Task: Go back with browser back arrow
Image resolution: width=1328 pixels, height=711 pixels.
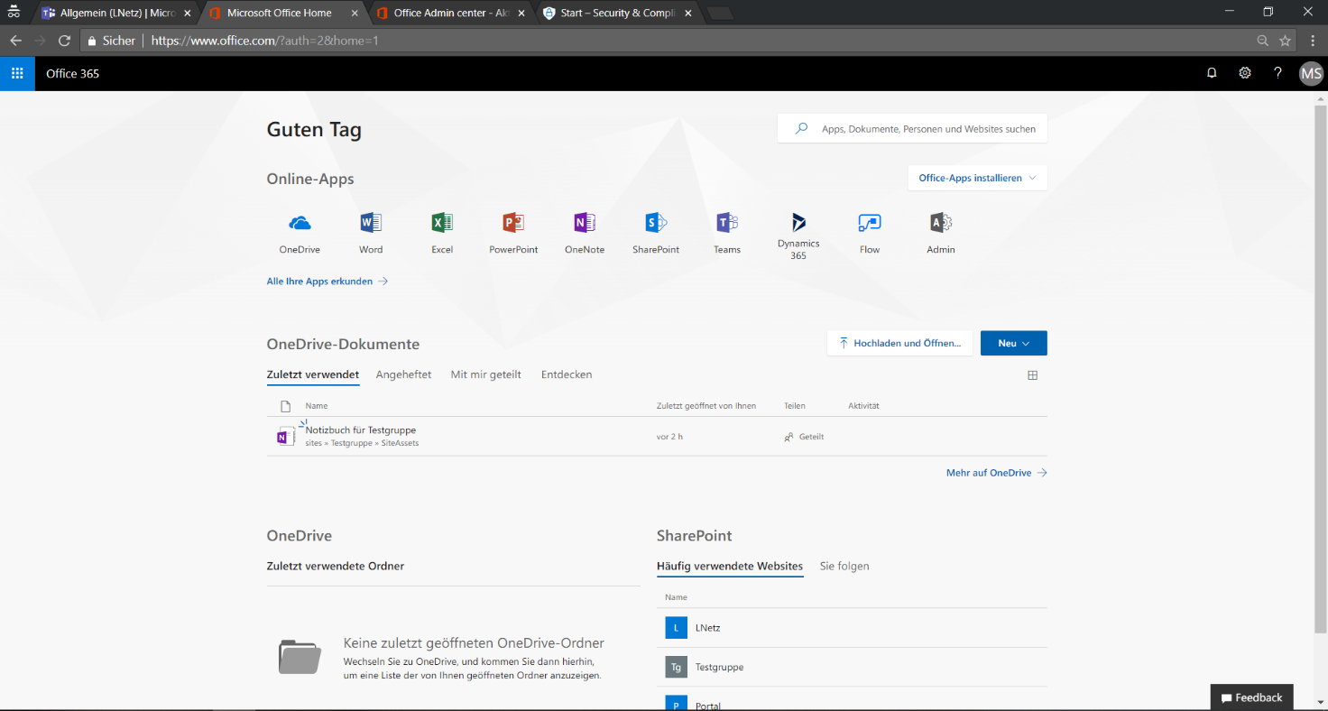Action: pyautogui.click(x=15, y=41)
